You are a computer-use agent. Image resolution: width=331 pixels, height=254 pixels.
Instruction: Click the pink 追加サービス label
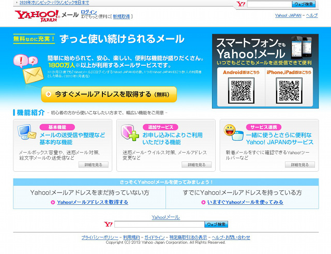pos(160,127)
